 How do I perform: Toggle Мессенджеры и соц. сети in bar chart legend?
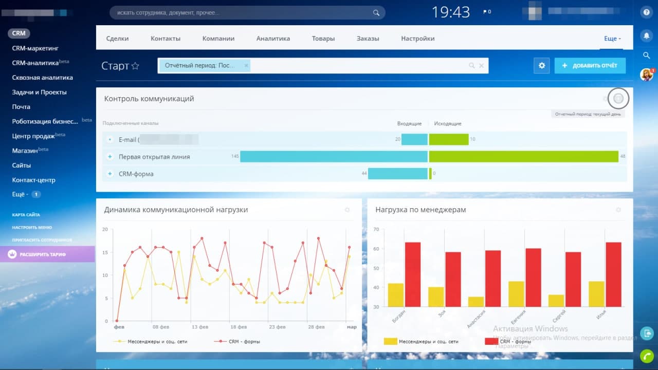(x=422, y=341)
